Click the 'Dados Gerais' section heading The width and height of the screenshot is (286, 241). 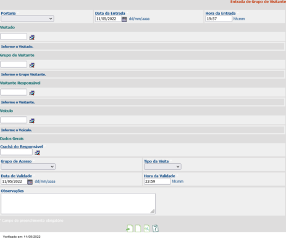pyautogui.click(x=12, y=138)
